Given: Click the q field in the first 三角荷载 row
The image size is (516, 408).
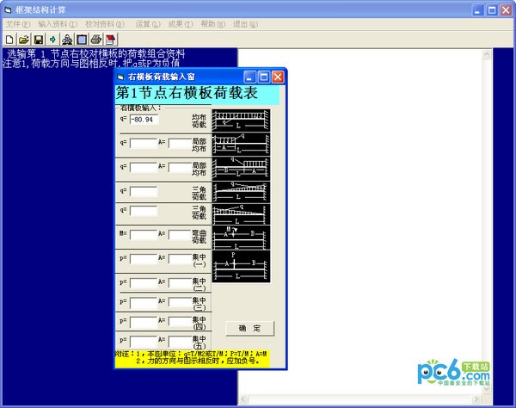Looking at the screenshot, I should [143, 189].
